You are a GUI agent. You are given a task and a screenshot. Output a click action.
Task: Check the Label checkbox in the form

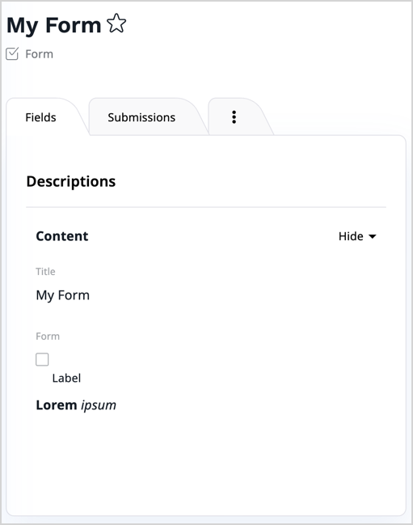tap(42, 359)
